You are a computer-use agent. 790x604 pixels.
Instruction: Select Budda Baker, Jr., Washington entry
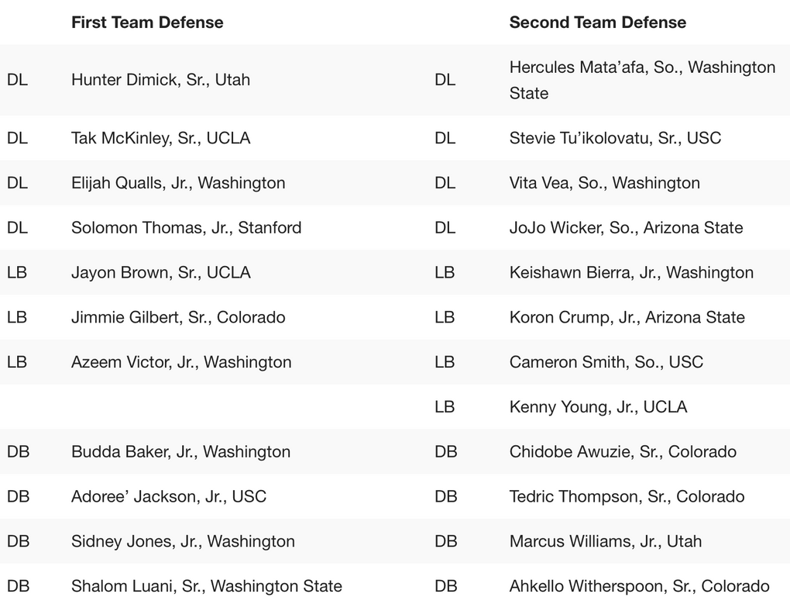(180, 452)
